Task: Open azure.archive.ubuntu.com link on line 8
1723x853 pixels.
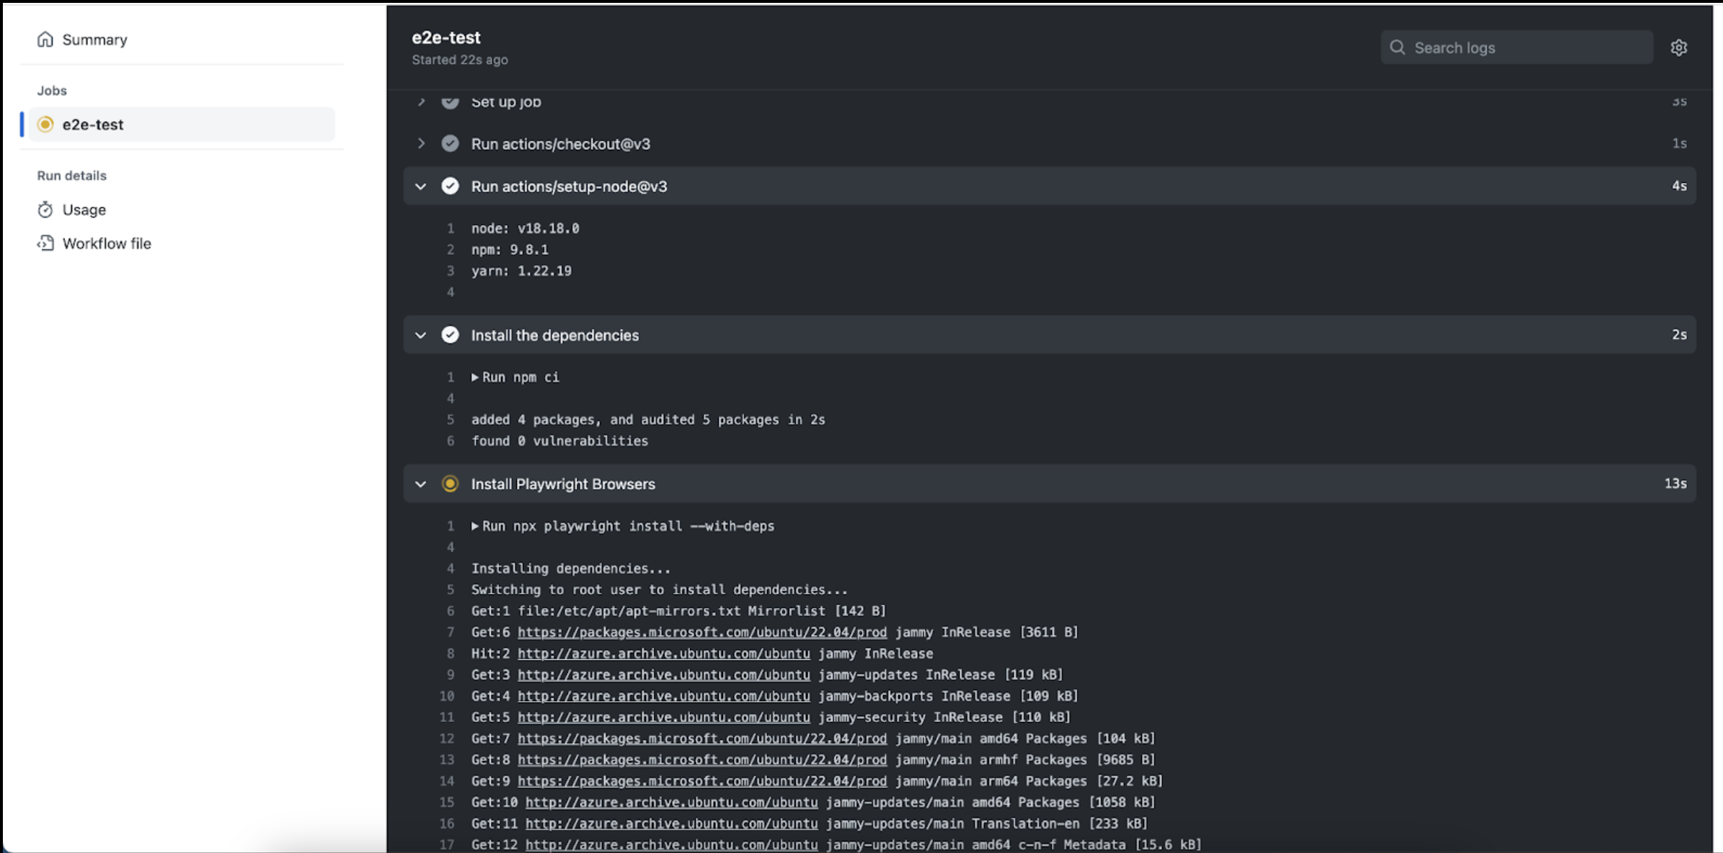Action: pos(663,654)
